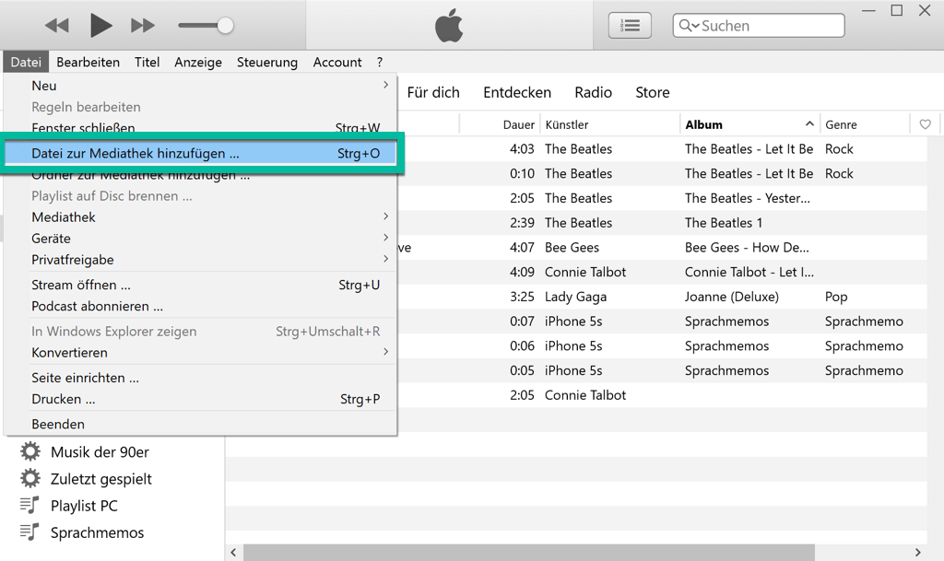
Task: Click the scrollbar left arrow
Action: pos(233,552)
